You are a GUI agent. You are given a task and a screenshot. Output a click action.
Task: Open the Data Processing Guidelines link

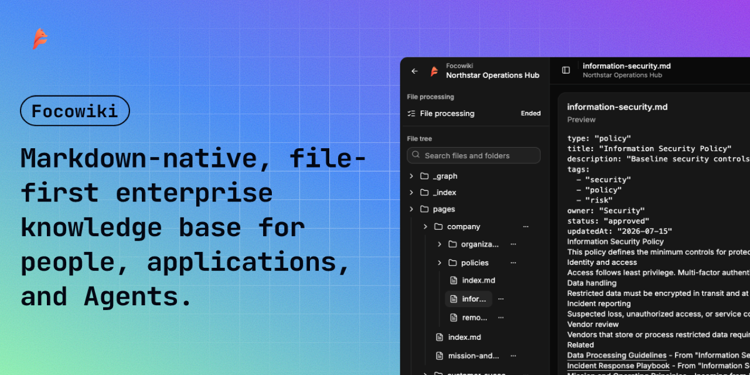coord(617,355)
